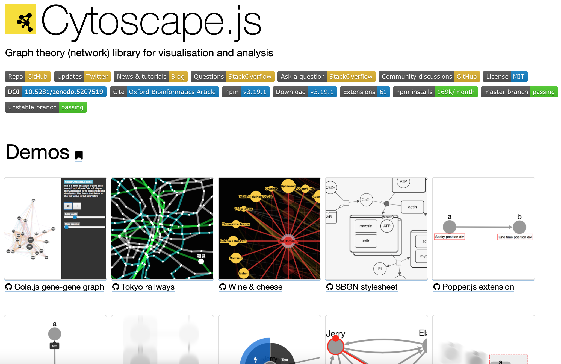The width and height of the screenshot is (561, 364).
Task: Click GitHub icon beside Wine & cheese
Action: pyautogui.click(x=223, y=287)
